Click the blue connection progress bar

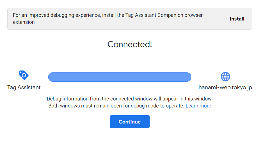120,77
